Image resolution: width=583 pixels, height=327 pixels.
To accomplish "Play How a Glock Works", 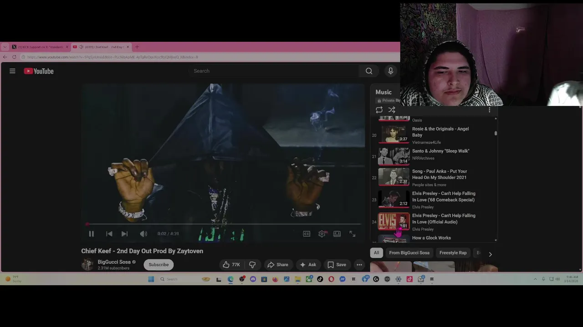I will click(x=431, y=238).
